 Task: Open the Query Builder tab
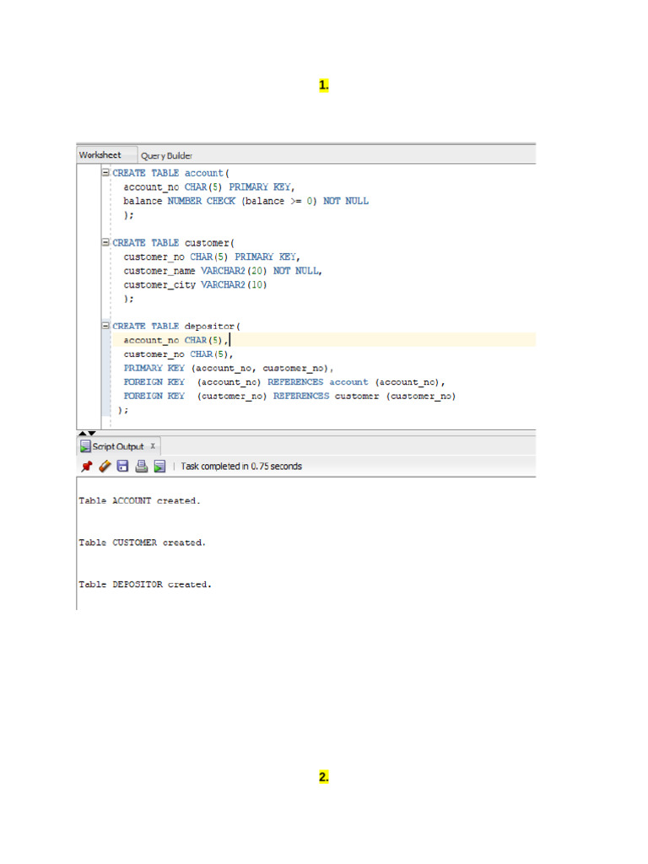[166, 155]
